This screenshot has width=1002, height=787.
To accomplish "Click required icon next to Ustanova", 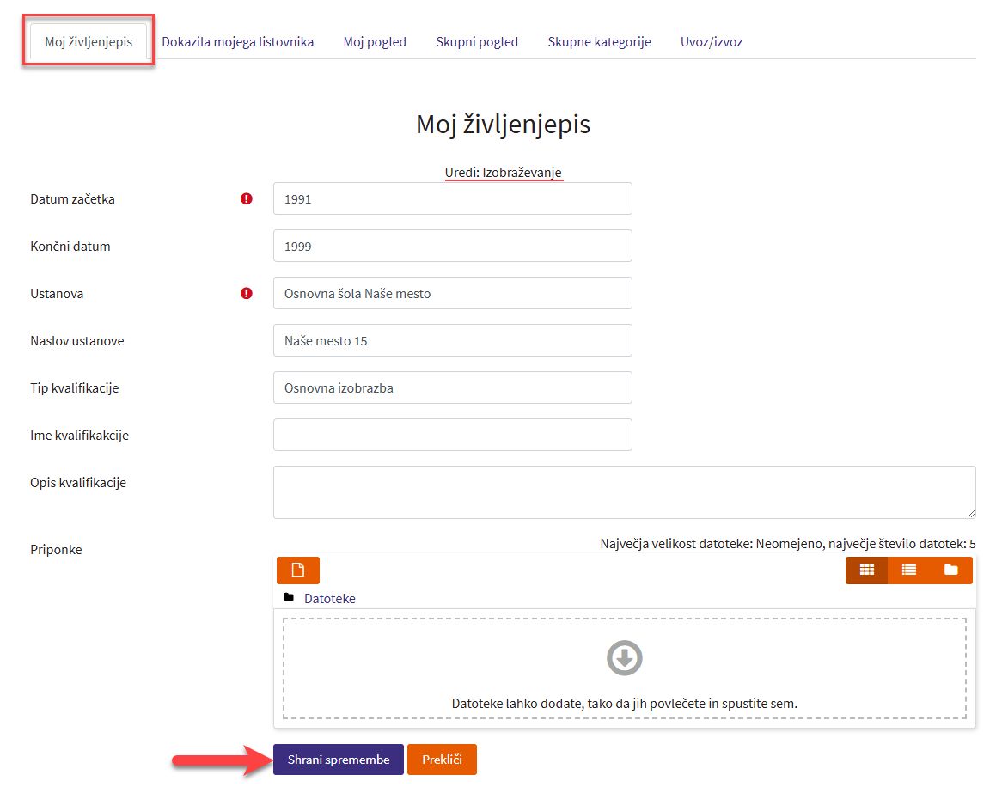I will (247, 293).
